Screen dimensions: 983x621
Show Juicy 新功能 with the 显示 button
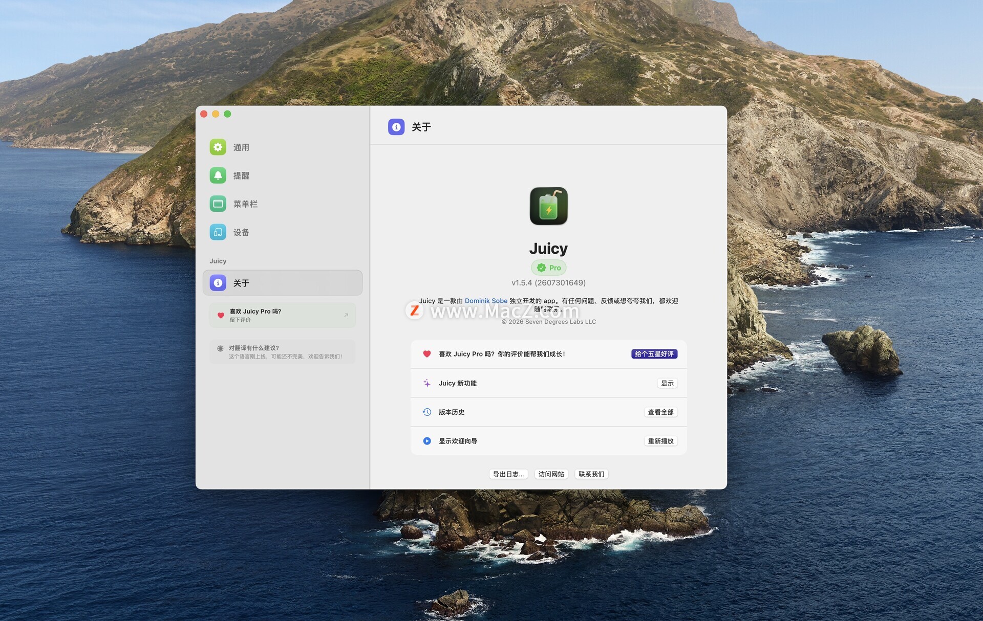[x=667, y=383]
